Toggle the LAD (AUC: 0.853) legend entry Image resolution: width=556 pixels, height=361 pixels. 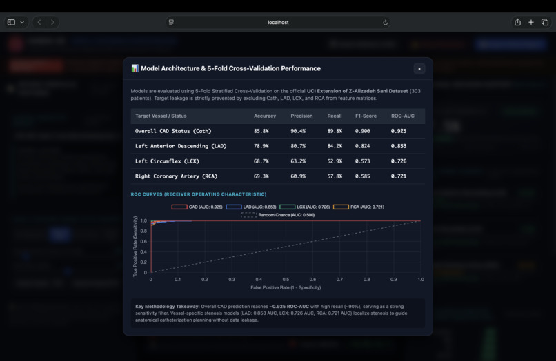tap(251, 207)
